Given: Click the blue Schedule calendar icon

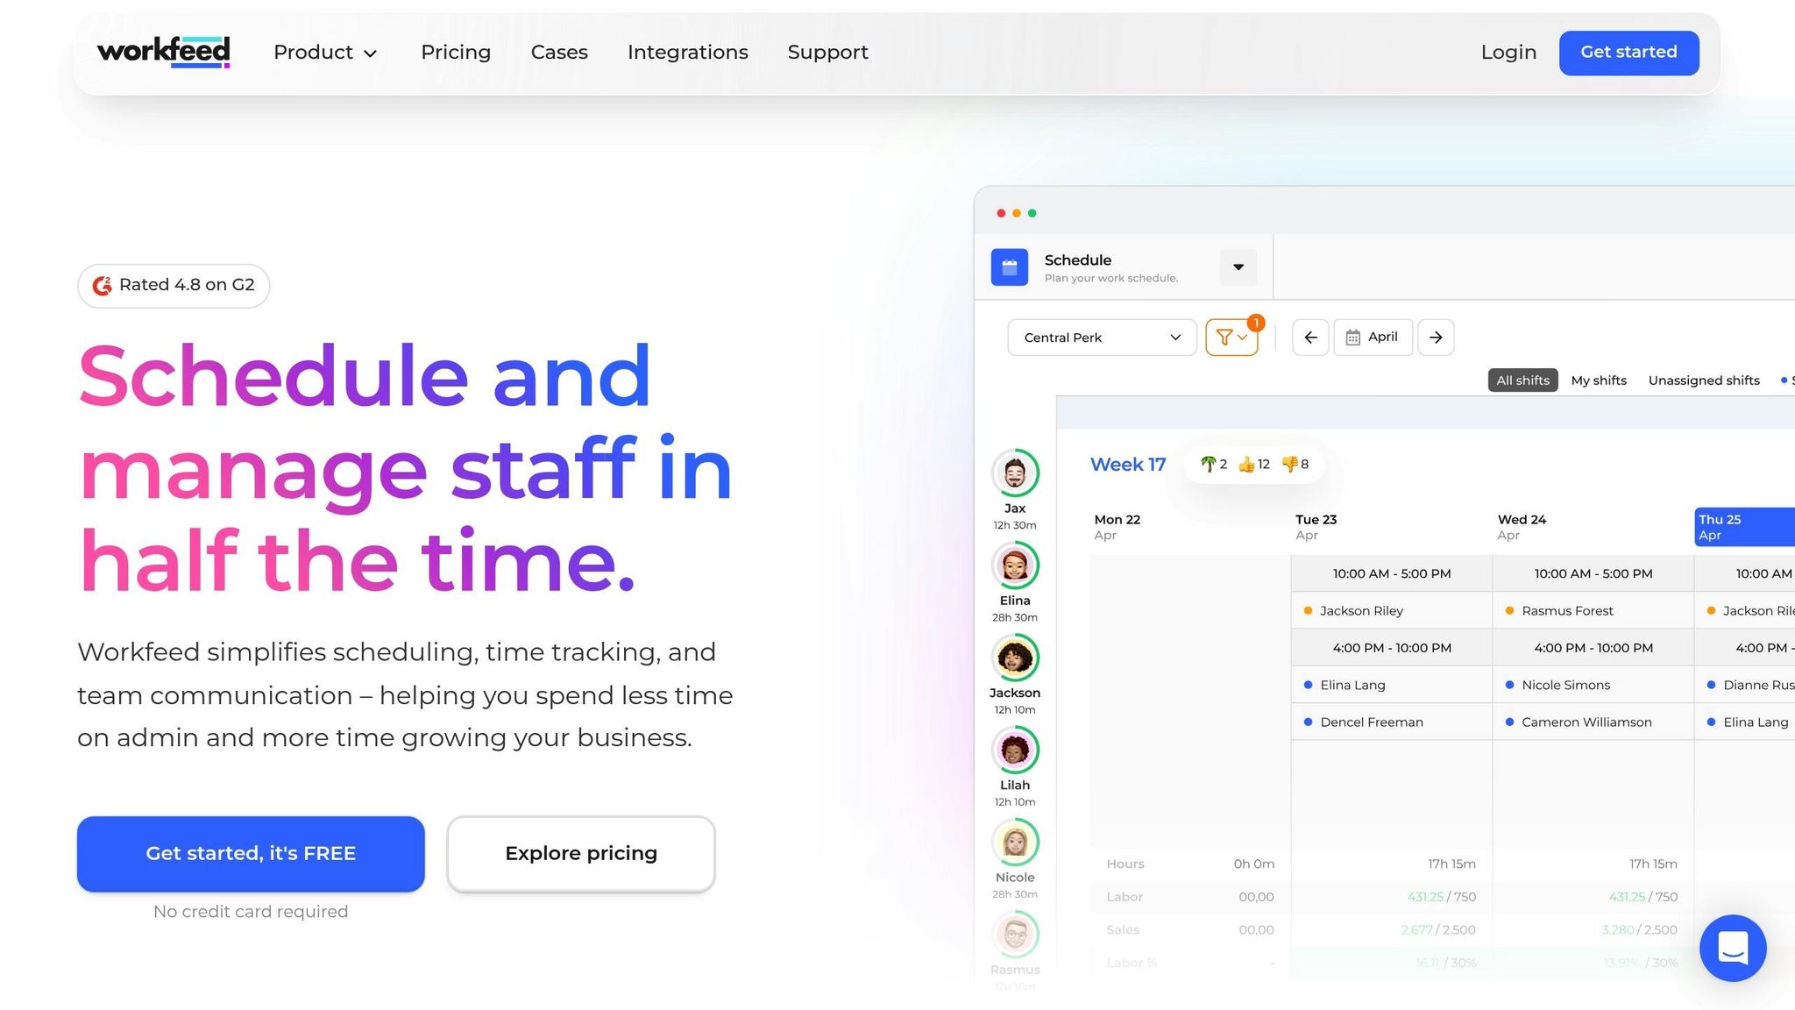Looking at the screenshot, I should pyautogui.click(x=1009, y=267).
